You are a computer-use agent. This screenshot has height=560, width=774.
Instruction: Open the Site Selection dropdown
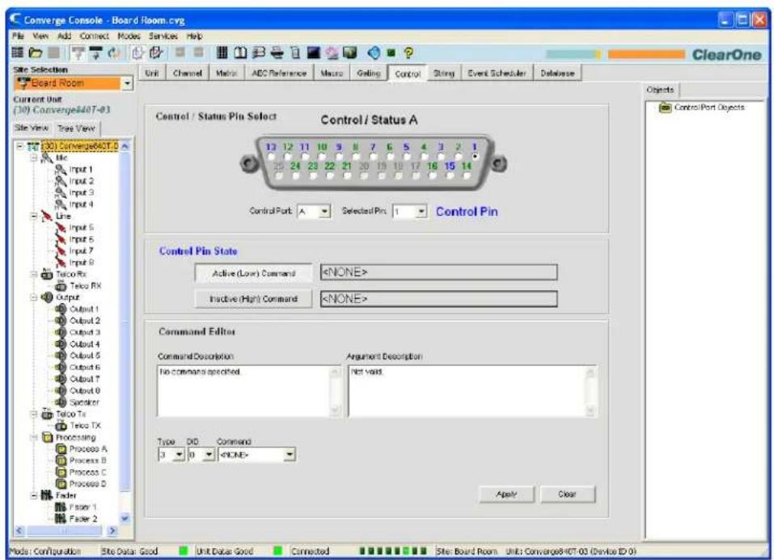click(x=127, y=83)
